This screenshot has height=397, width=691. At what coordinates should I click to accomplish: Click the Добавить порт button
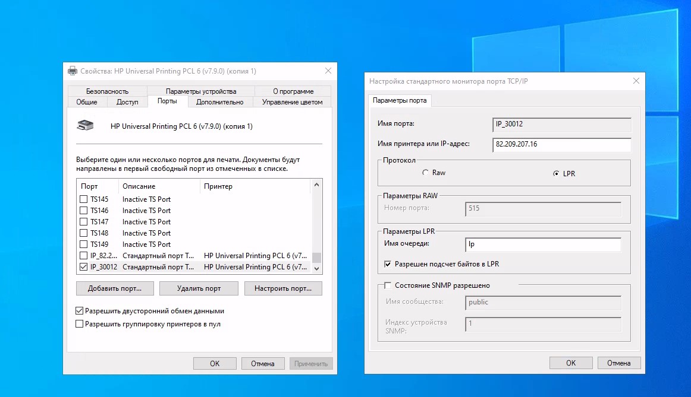point(115,288)
